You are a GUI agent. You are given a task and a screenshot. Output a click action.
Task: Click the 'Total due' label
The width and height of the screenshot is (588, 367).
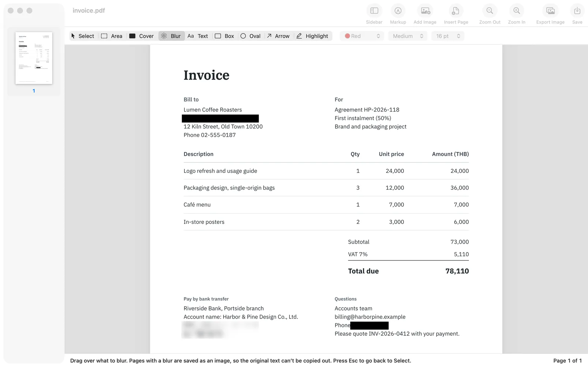click(363, 271)
